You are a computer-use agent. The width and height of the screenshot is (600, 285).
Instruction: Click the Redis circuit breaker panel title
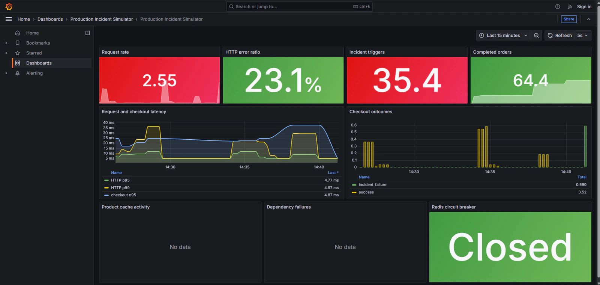tap(454, 207)
